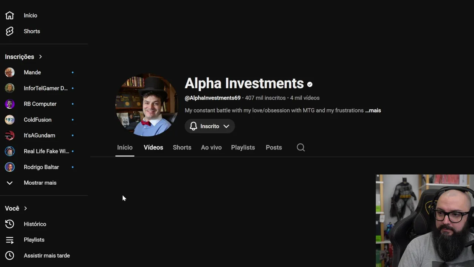The height and width of the screenshot is (267, 474).
Task: Expand the Inscrito subscription dropdown arrow
Action: click(x=226, y=126)
